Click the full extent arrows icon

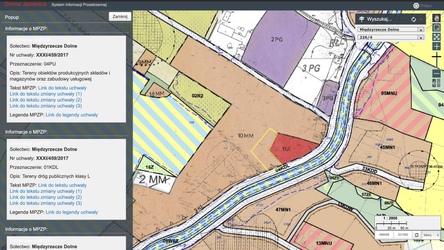coord(436,37)
